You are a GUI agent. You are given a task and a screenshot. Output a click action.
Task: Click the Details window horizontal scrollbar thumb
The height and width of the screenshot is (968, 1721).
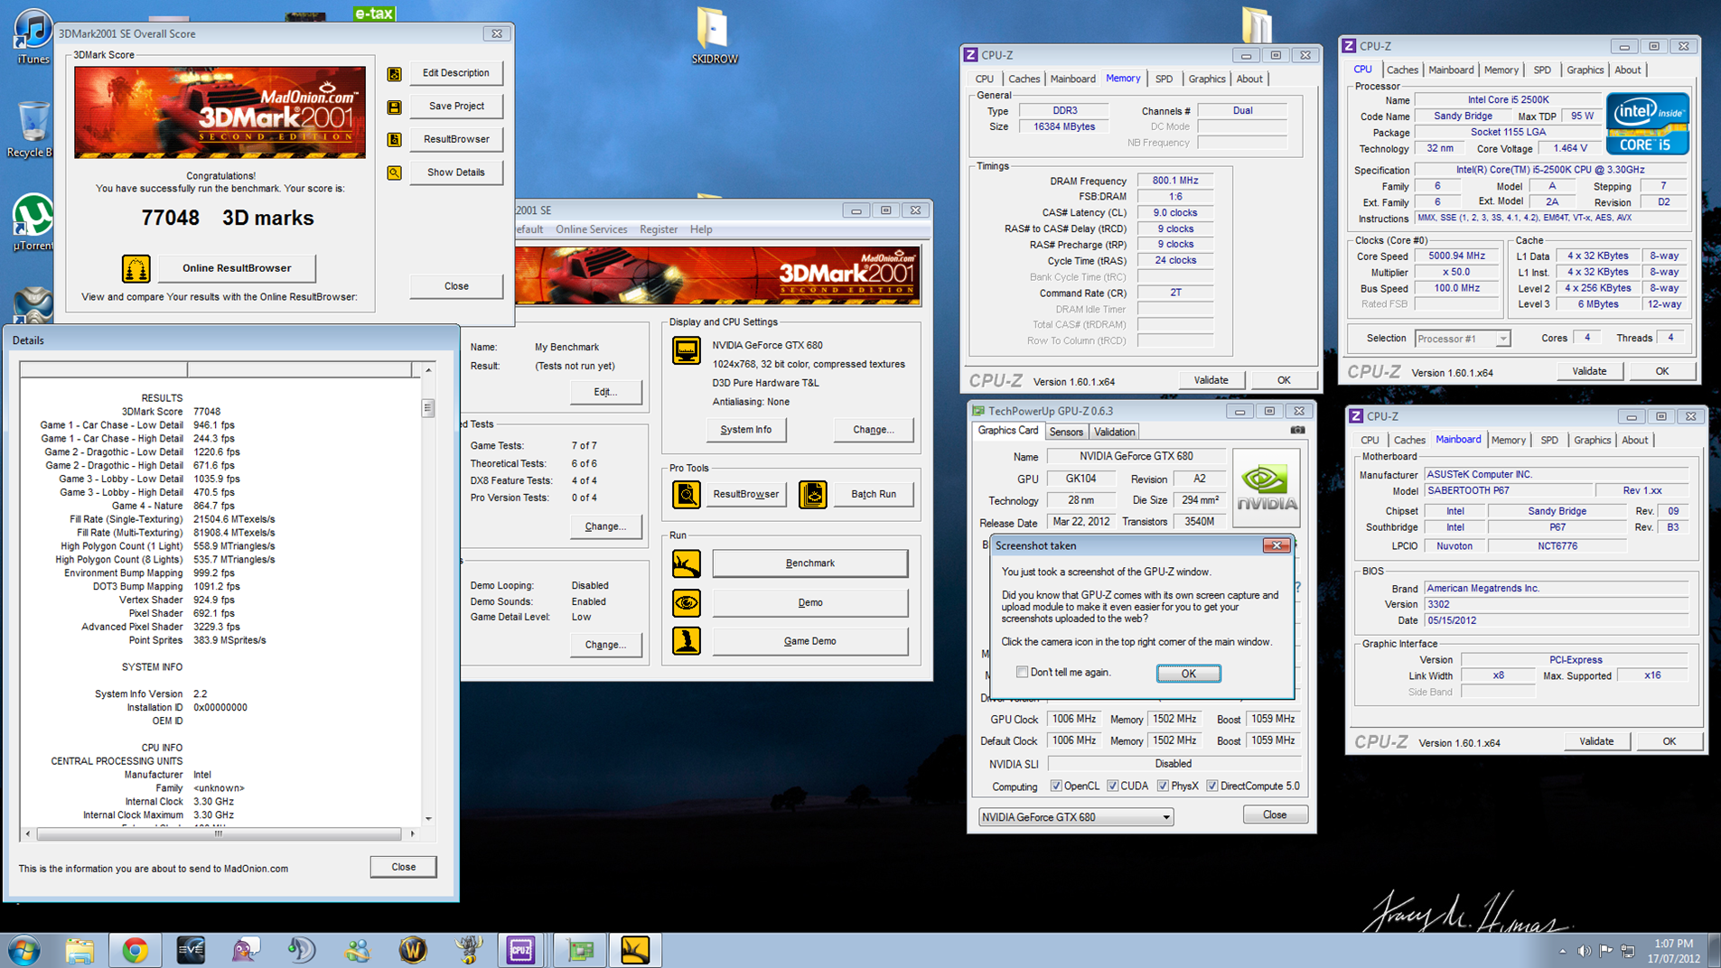[218, 834]
